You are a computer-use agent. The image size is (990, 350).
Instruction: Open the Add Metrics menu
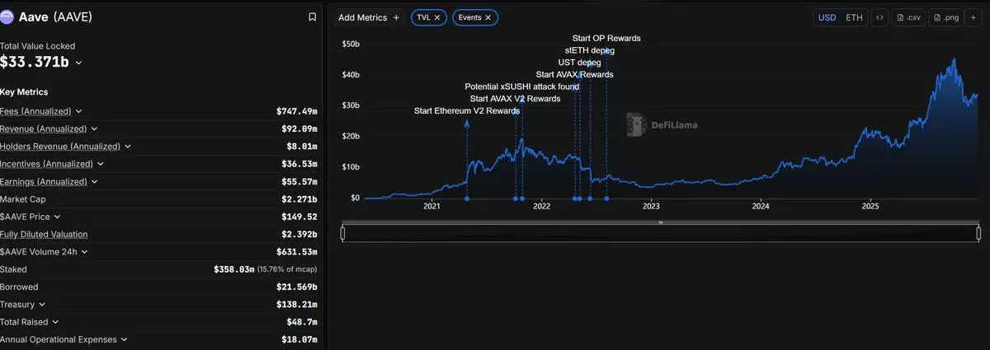point(369,17)
